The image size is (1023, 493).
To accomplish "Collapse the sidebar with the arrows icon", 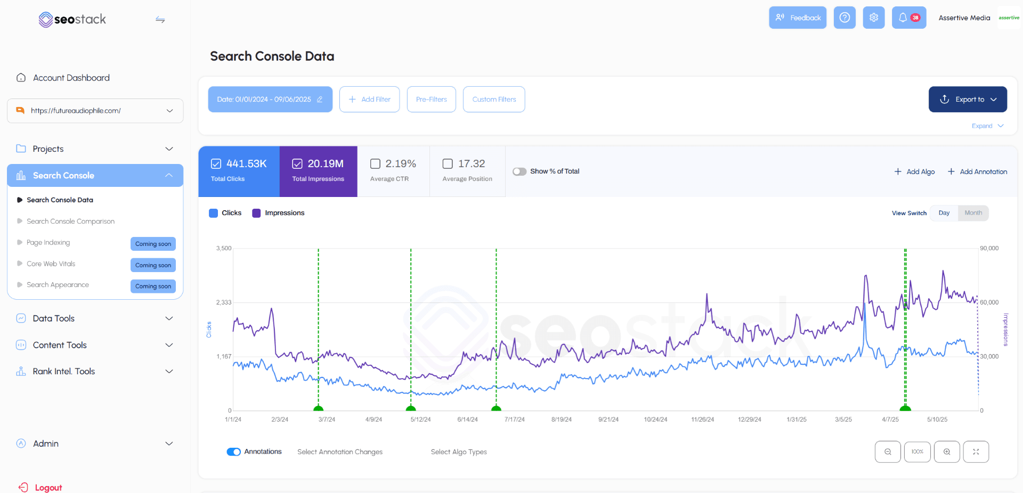I will tap(160, 20).
